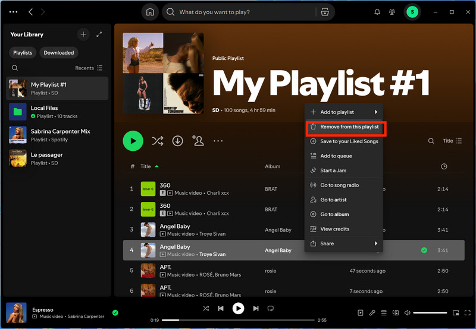Sort by the Title column header
This screenshot has height=329, width=476.
(x=145, y=166)
